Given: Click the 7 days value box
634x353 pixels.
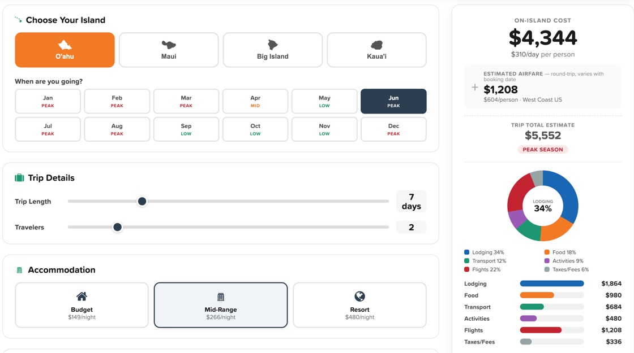Looking at the screenshot, I should click(411, 201).
